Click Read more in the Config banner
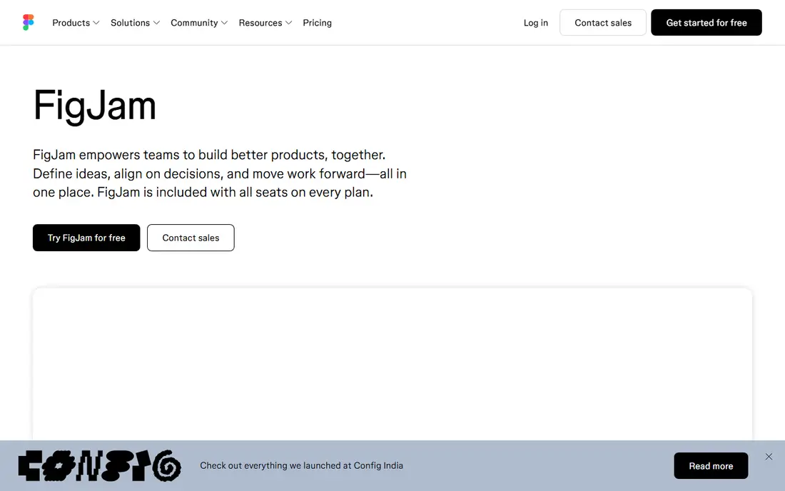Image resolution: width=785 pixels, height=491 pixels. (x=711, y=466)
